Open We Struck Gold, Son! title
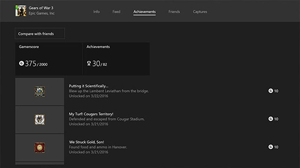The height and width of the screenshot is (168, 300). coord(86,142)
